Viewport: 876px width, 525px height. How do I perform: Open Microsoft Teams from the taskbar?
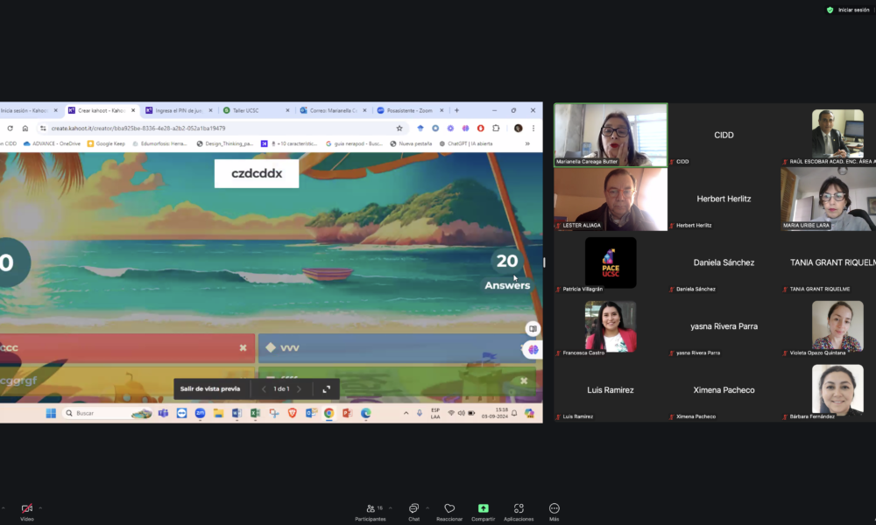point(163,413)
